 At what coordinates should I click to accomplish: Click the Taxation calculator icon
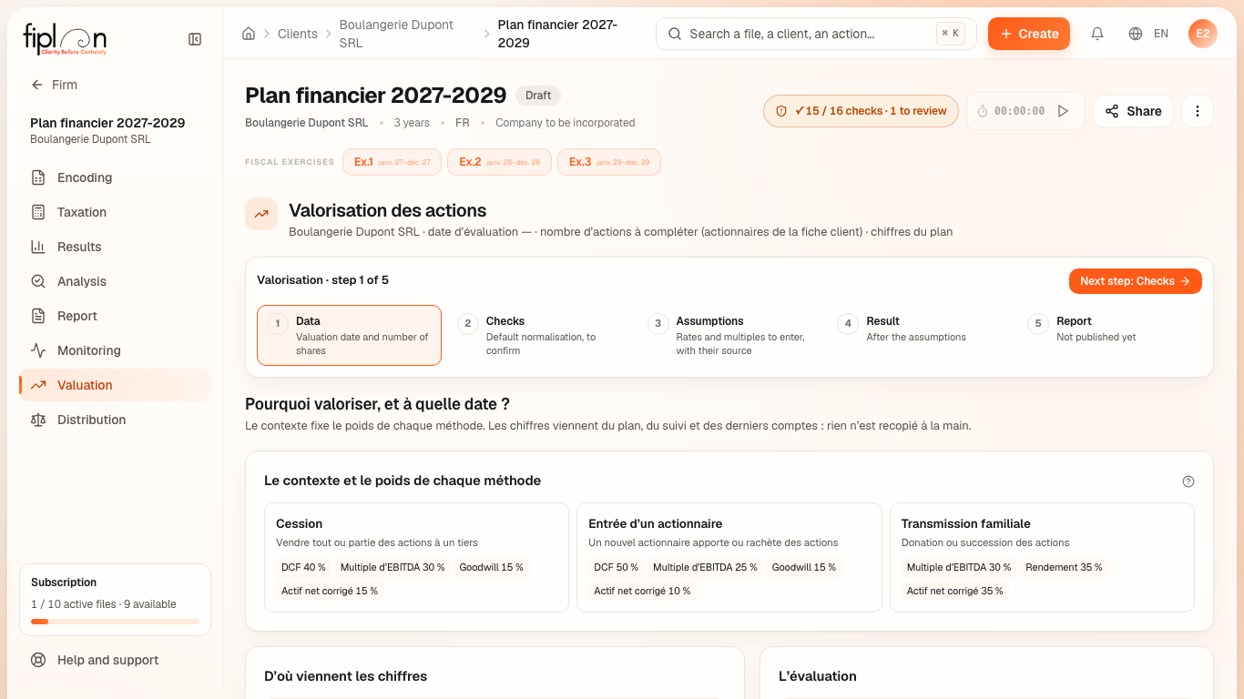[x=38, y=212]
